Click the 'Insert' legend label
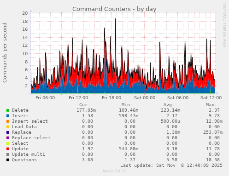Screen dimensions: 229x176 click(20, 116)
